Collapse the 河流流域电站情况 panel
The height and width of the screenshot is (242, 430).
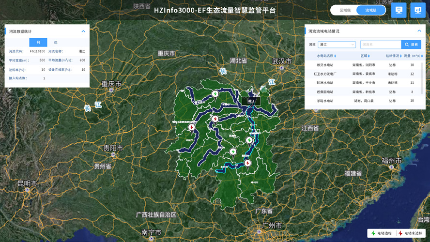(x=419, y=31)
